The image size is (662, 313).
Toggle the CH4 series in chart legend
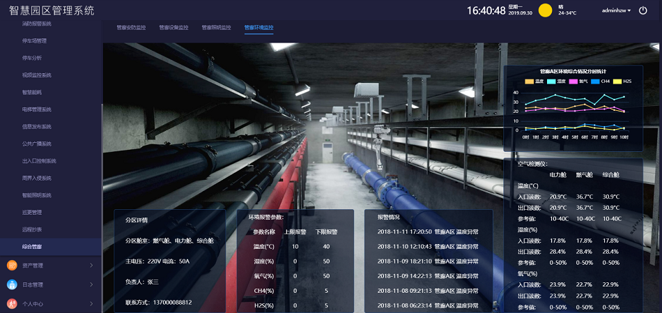click(600, 81)
